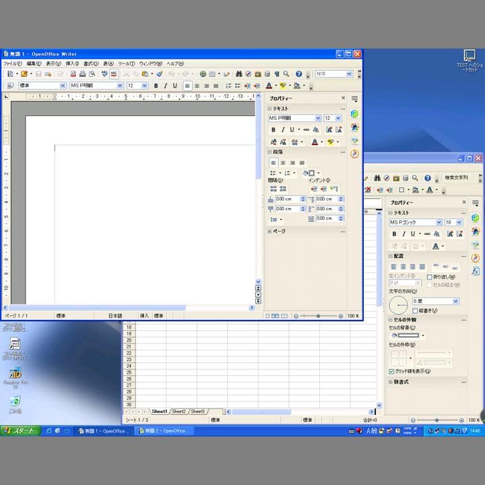Expand the ページ section in Writer sidebar
Image resolution: width=485 pixels, height=485 pixels.
(269, 231)
